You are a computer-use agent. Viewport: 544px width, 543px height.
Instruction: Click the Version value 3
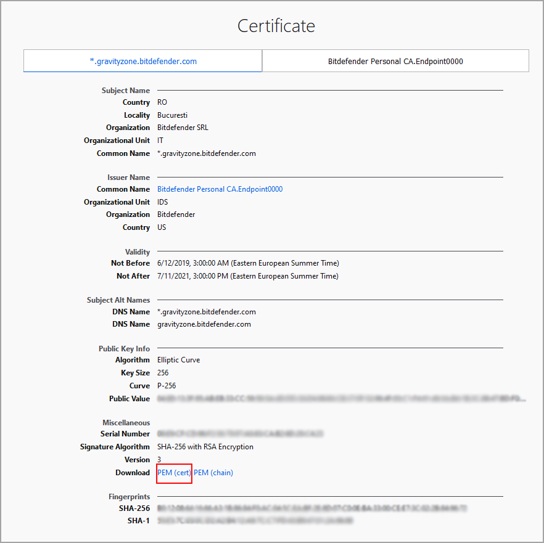[159, 459]
